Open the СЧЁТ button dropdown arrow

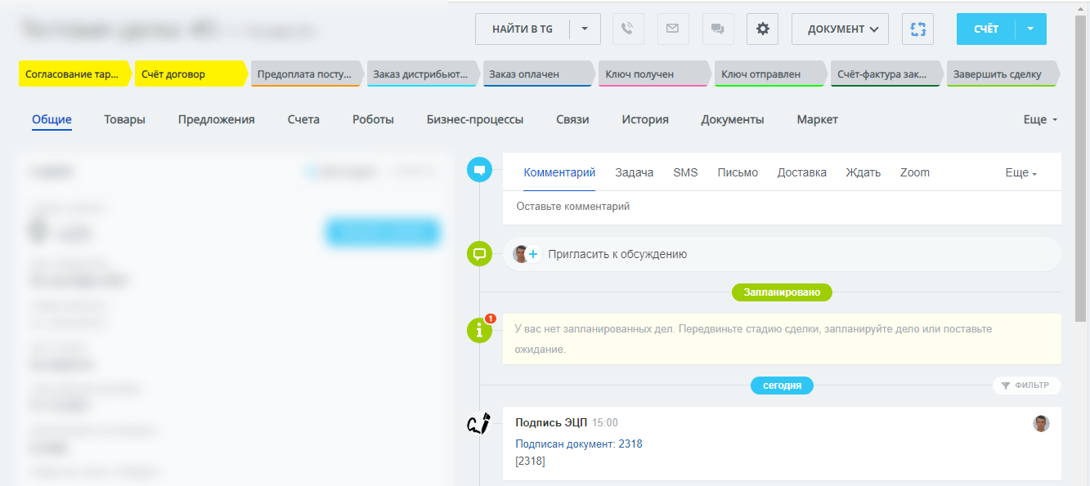tap(1030, 29)
